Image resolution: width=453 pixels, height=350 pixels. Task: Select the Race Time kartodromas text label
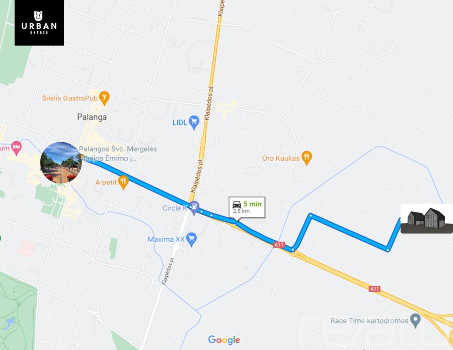(370, 321)
